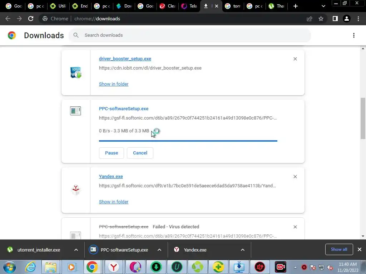366x274 pixels.
Task: Remove failed PPC-softwareSetup.exe entry
Action: 295,227
